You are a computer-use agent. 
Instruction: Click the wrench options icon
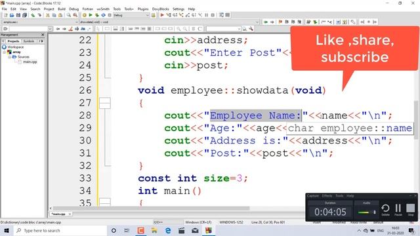point(251,29)
